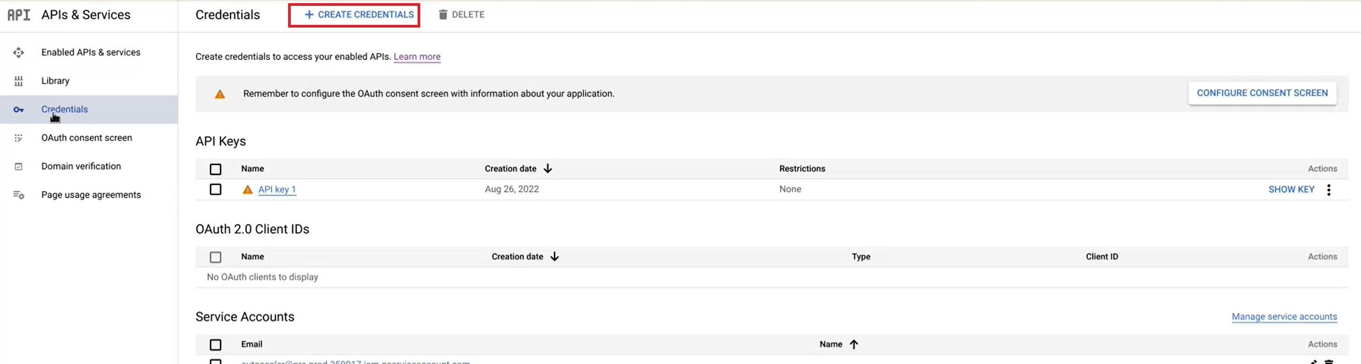Click the Enabled APIs & services icon
Image resolution: width=1361 pixels, height=364 pixels.
pos(19,52)
